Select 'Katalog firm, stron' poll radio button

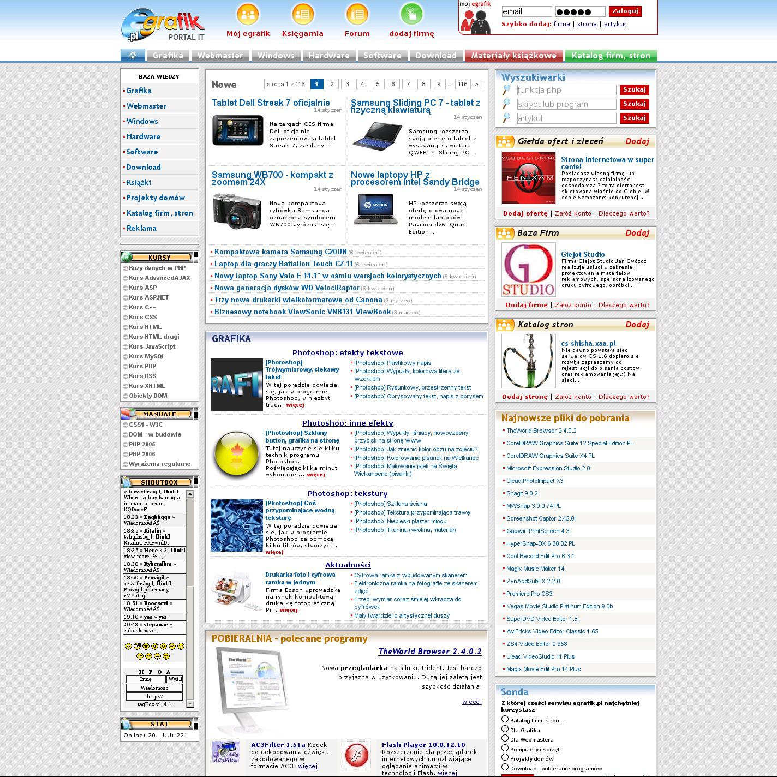505,719
